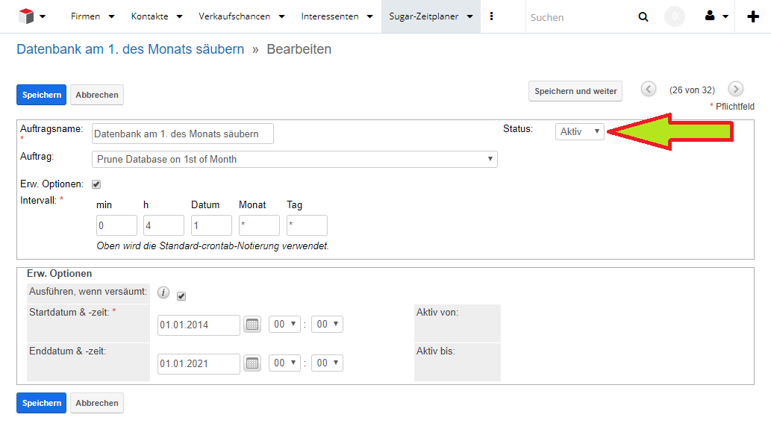The height and width of the screenshot is (435, 771).
Task: Toggle 'Ausführen, wenn versäumt' checkbox
Action: pyautogui.click(x=181, y=296)
